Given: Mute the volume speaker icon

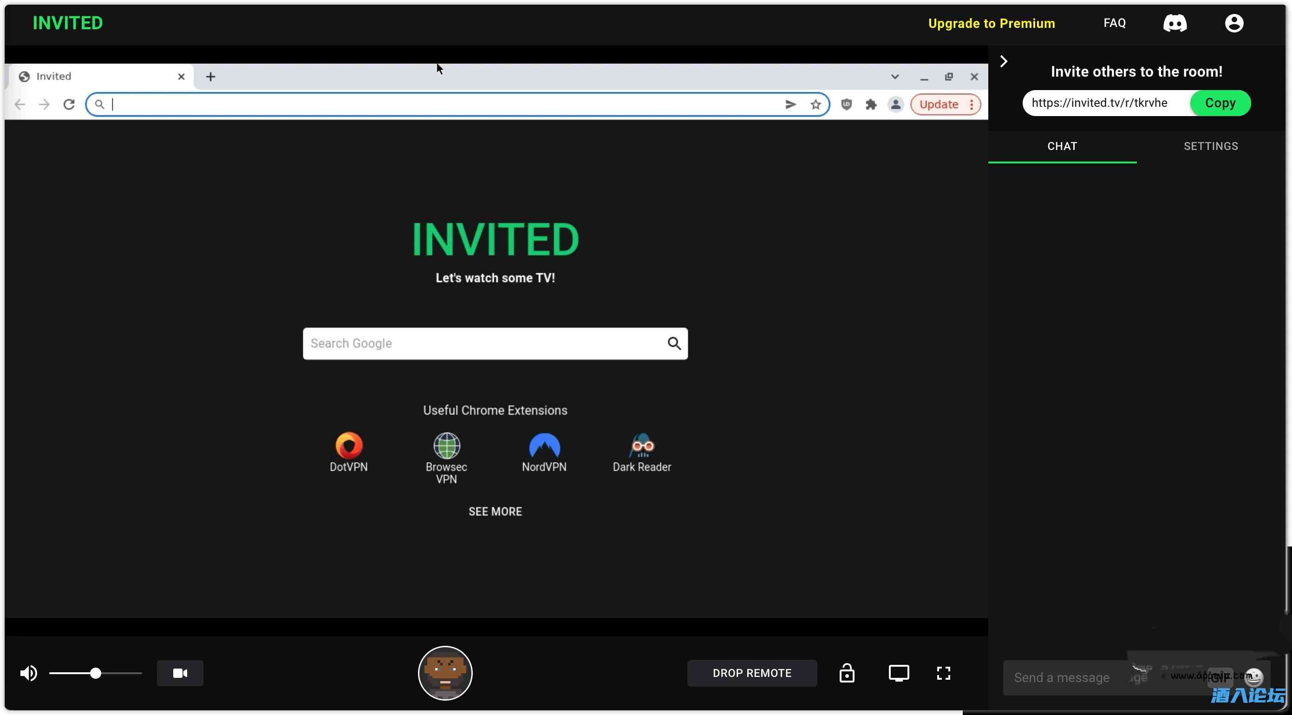Looking at the screenshot, I should click(29, 673).
